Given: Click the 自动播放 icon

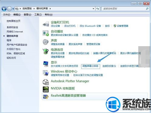Looking at the screenshot, I should click(x=46, y=33).
